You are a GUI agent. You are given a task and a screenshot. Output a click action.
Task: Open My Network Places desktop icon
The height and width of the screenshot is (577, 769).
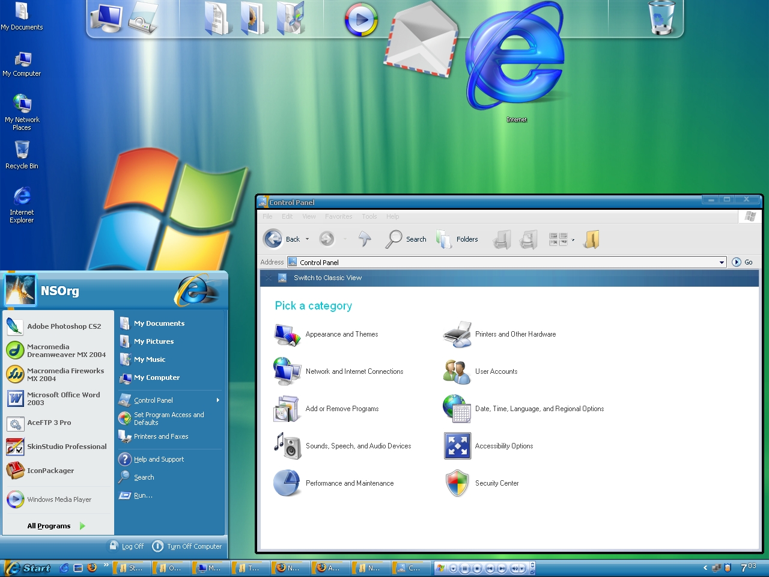pos(22,112)
